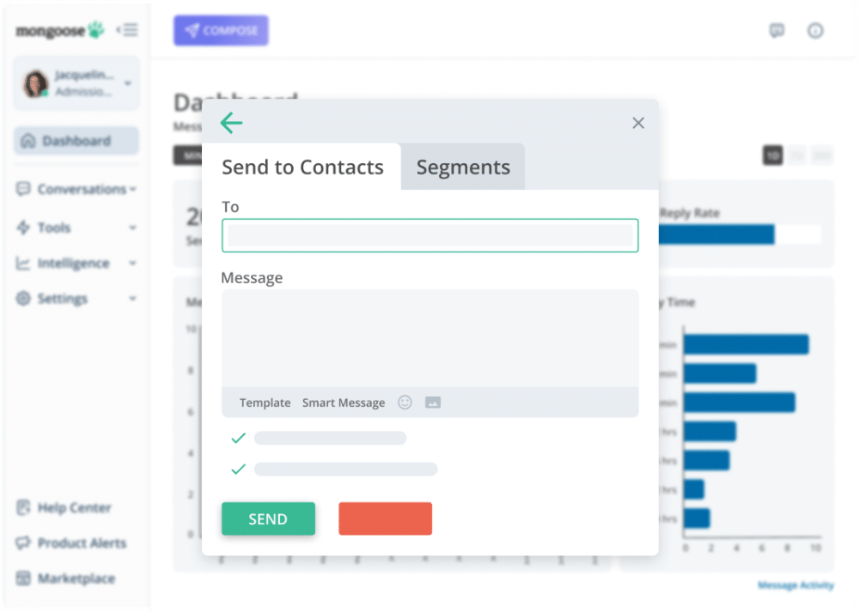Collapse the sidebar with the menu icon

point(127,30)
